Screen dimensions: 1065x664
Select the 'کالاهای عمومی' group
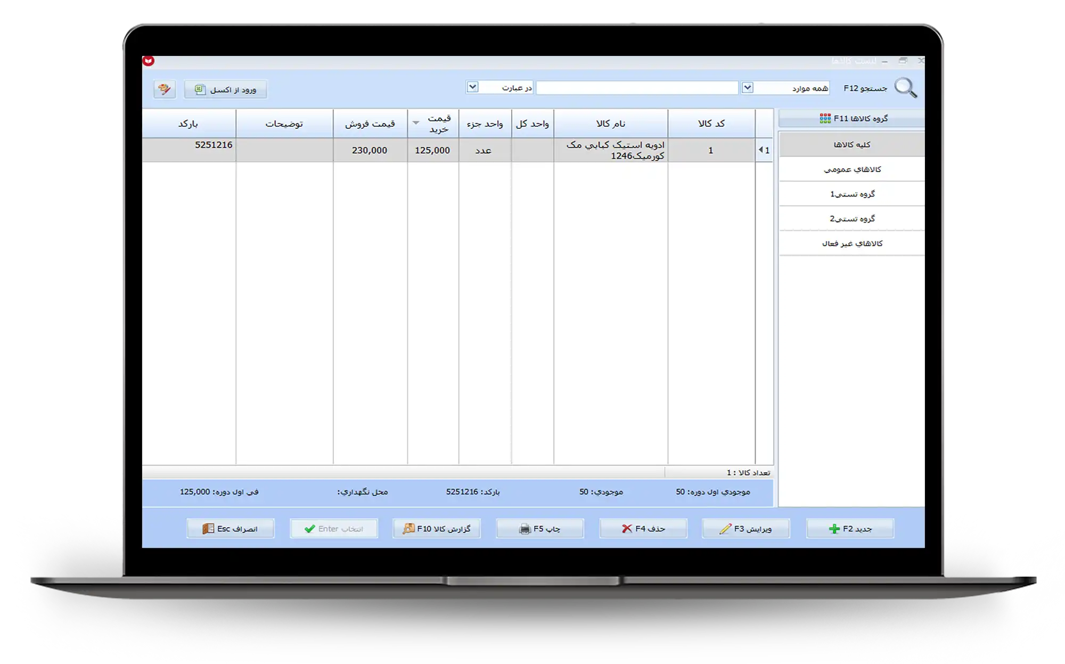coord(852,169)
